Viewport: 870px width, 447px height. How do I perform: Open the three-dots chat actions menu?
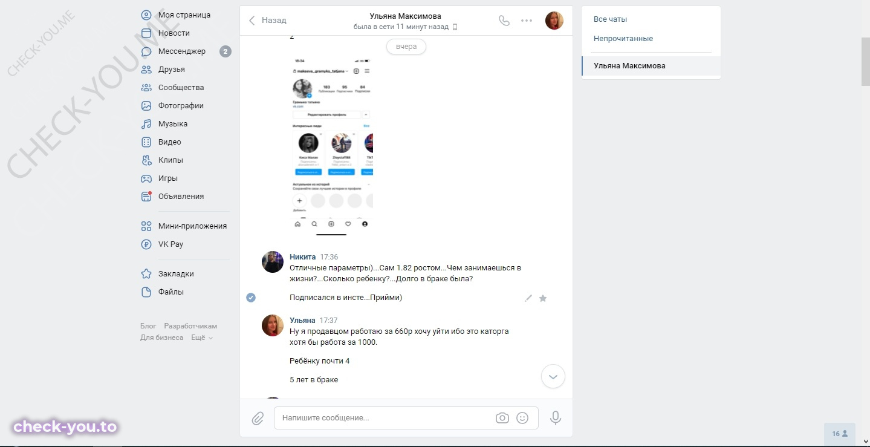click(x=527, y=21)
